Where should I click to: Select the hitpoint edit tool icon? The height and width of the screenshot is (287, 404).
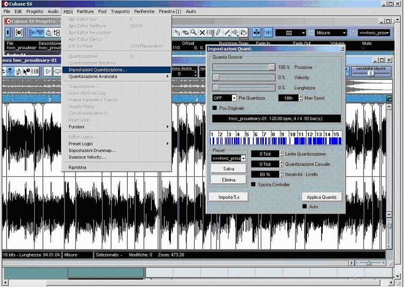click(10, 71)
